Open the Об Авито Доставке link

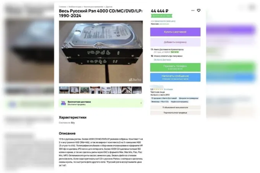click(162, 60)
